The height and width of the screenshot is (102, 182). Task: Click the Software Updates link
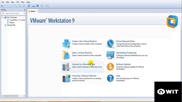(x=123, y=64)
